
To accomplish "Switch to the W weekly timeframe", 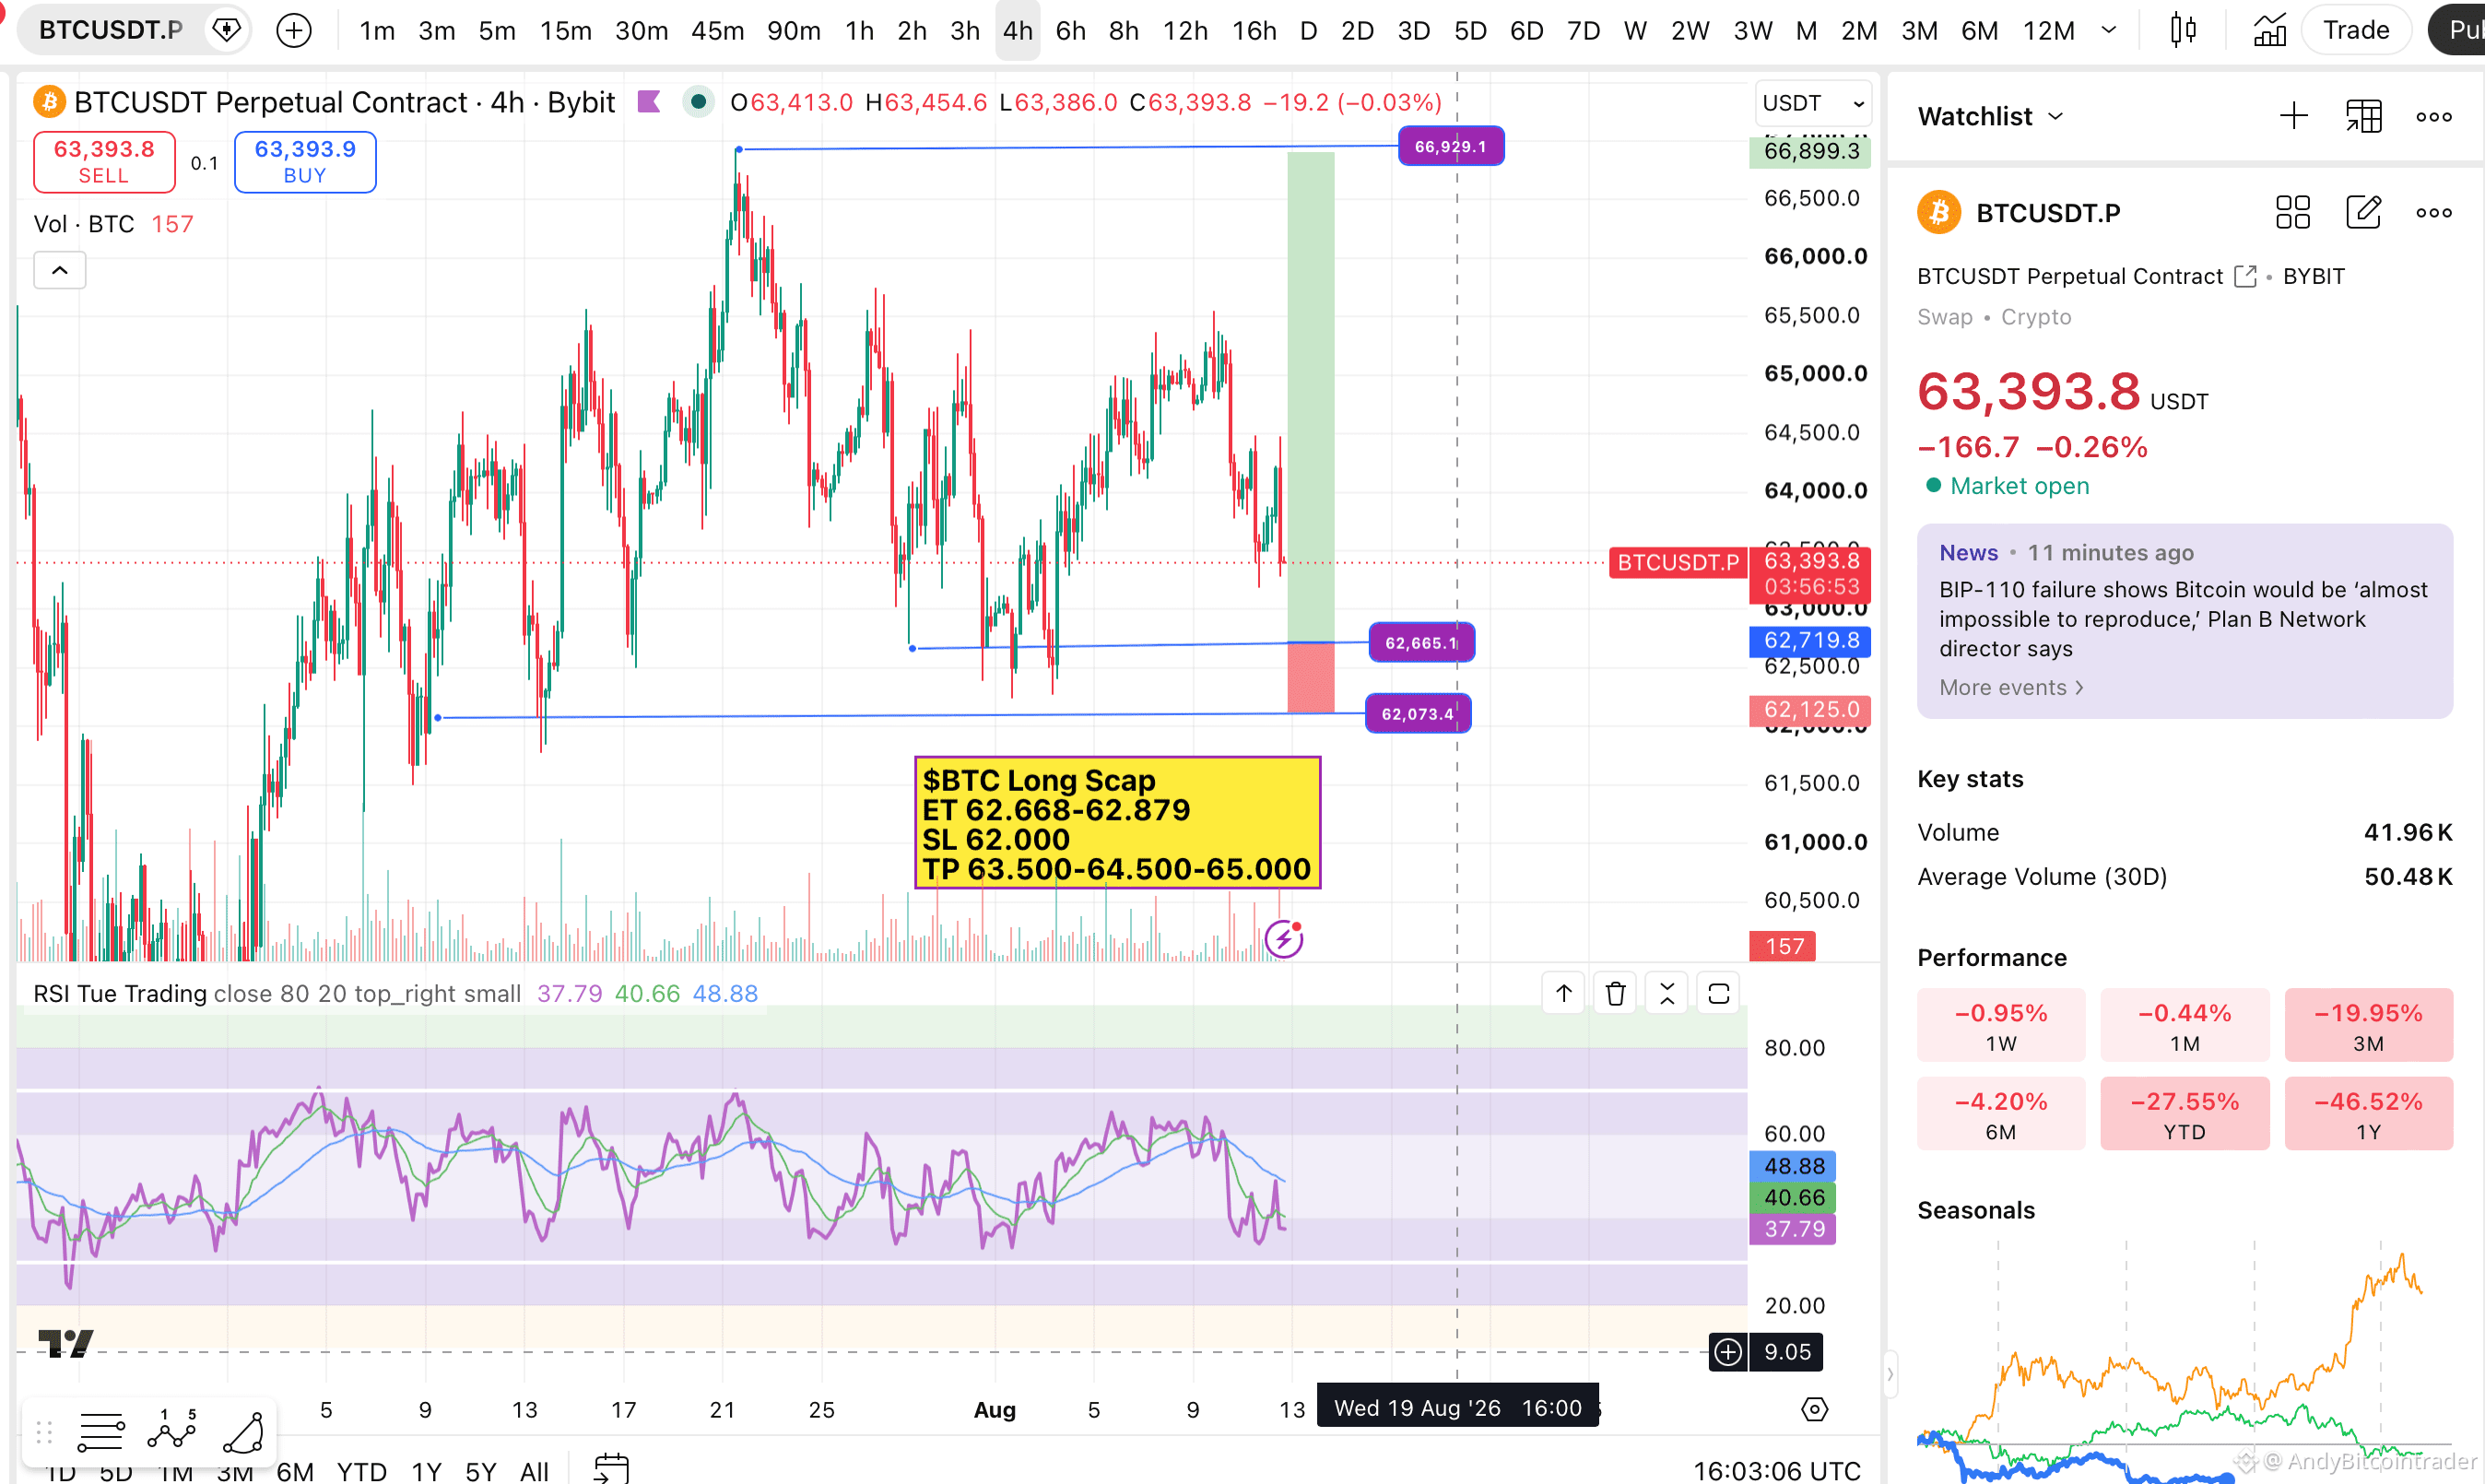I will pyautogui.click(x=1634, y=31).
